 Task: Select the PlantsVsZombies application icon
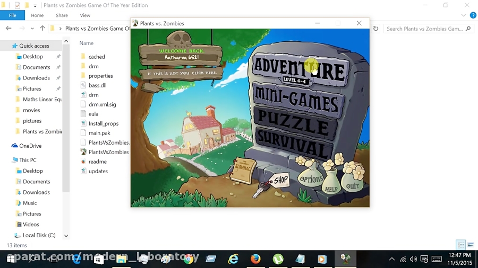[x=83, y=151]
